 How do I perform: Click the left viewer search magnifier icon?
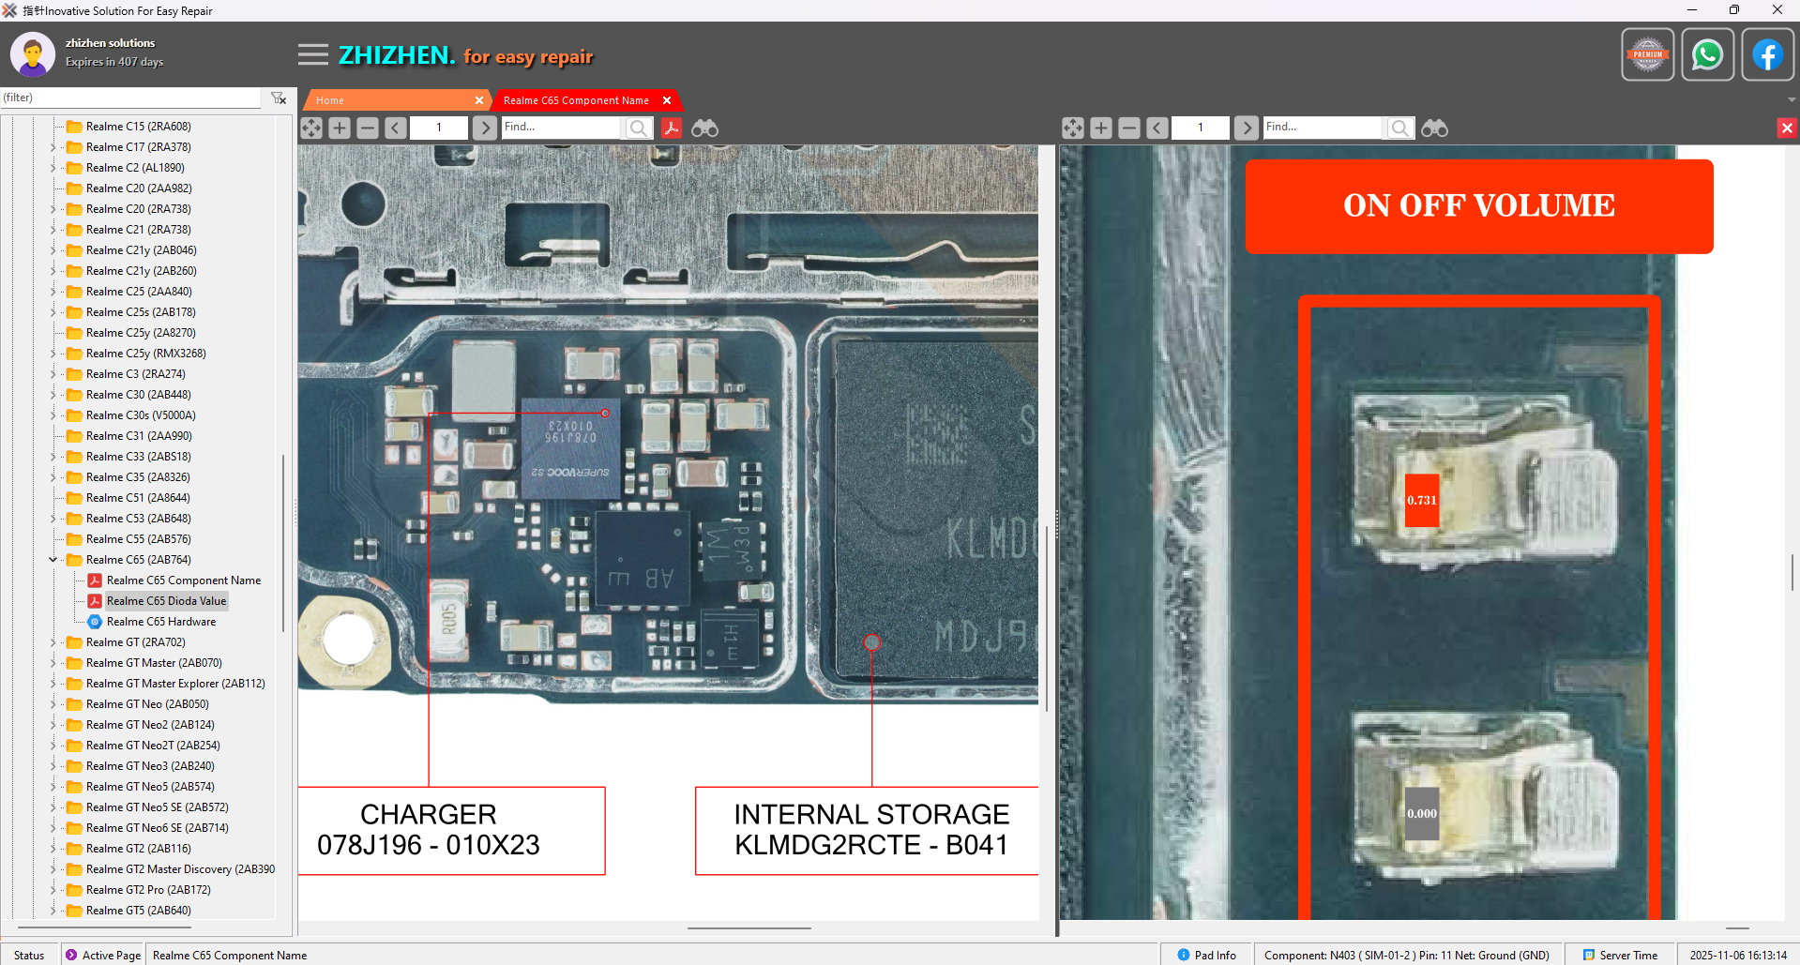click(639, 128)
